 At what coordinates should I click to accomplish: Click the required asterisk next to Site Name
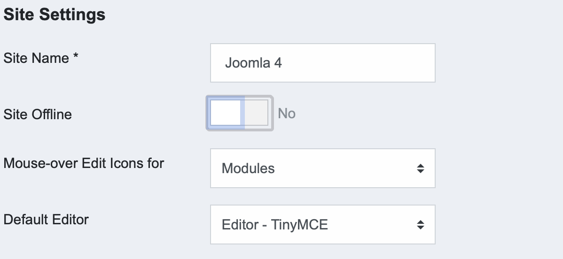coord(75,56)
